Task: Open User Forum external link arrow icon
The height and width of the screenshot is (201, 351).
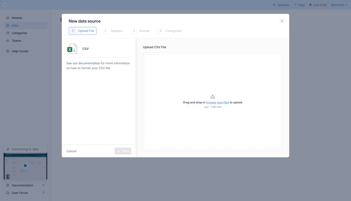Action: 43,193
